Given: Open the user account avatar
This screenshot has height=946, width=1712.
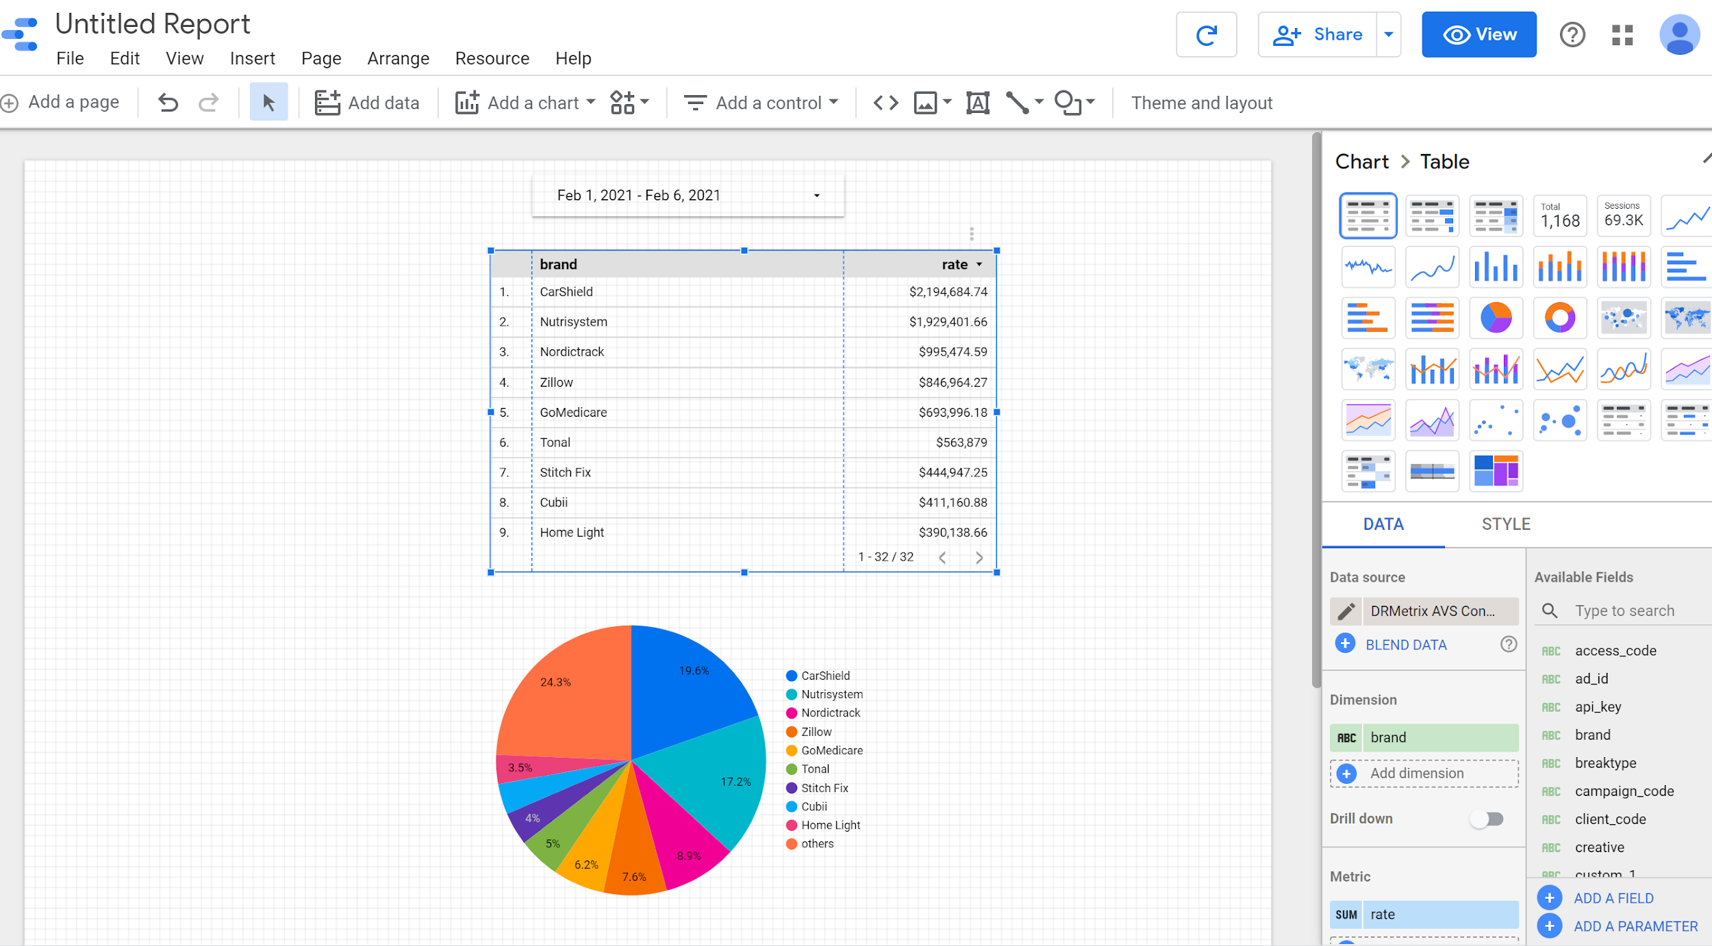Looking at the screenshot, I should 1679,34.
